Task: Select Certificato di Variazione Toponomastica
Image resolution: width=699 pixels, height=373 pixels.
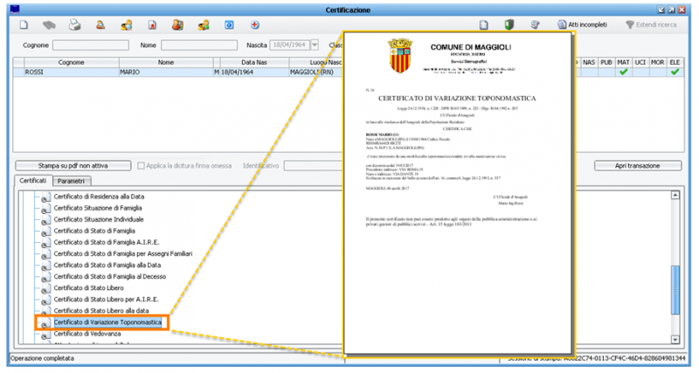Action: pos(107,322)
